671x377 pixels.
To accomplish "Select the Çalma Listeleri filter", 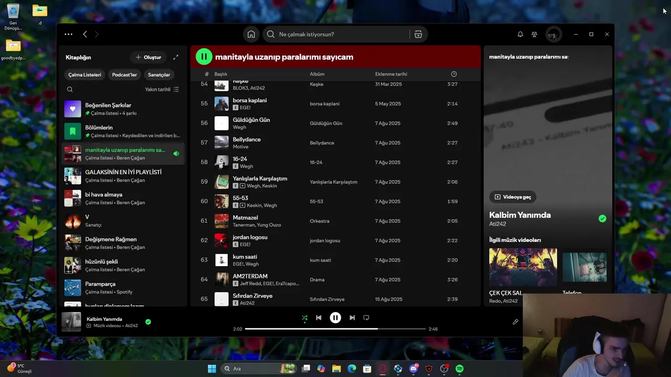I will (x=85, y=75).
